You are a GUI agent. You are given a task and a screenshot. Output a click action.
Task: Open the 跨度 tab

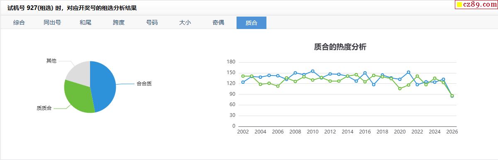click(x=119, y=23)
